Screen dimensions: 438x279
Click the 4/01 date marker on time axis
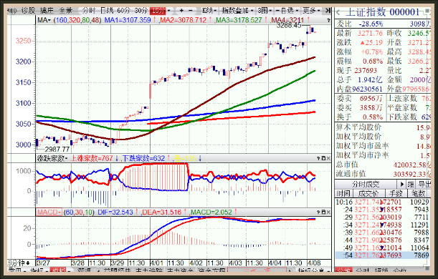tap(156, 263)
